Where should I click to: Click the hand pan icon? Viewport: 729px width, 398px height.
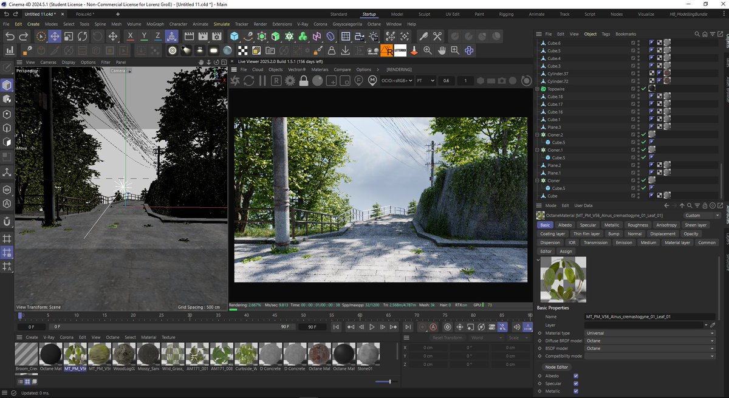[442, 50]
